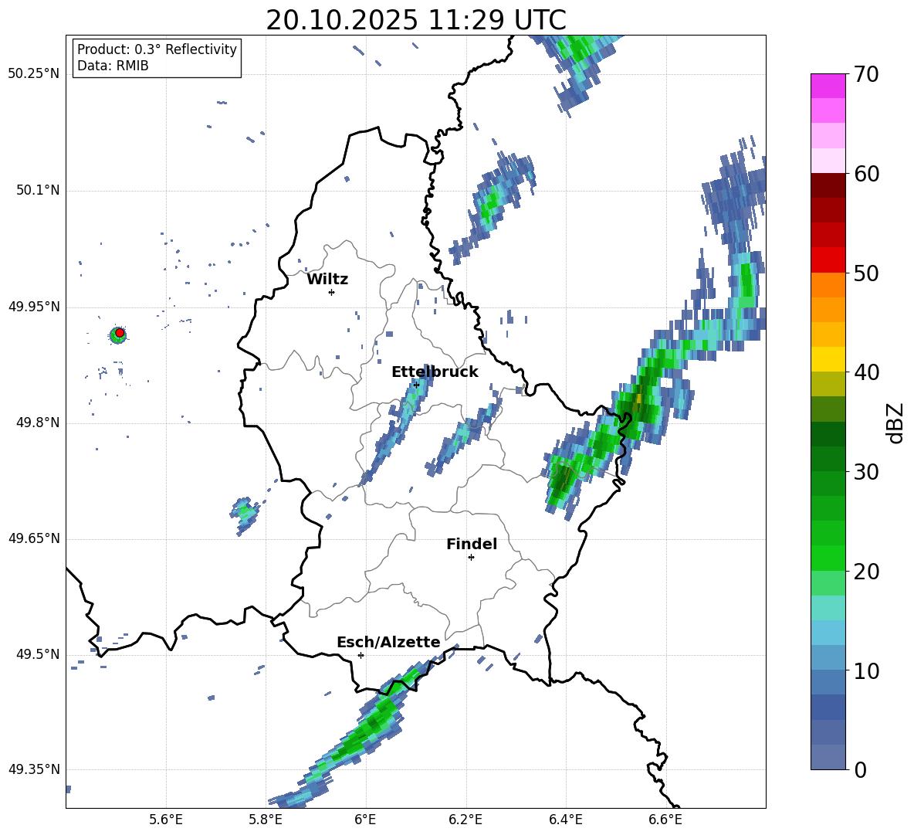Pick the yellow colorbar swatch near 40

[x=828, y=359]
